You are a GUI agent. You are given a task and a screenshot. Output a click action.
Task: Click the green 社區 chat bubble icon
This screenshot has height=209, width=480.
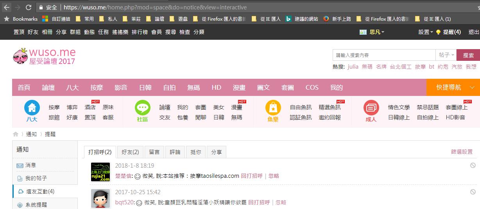143,108
